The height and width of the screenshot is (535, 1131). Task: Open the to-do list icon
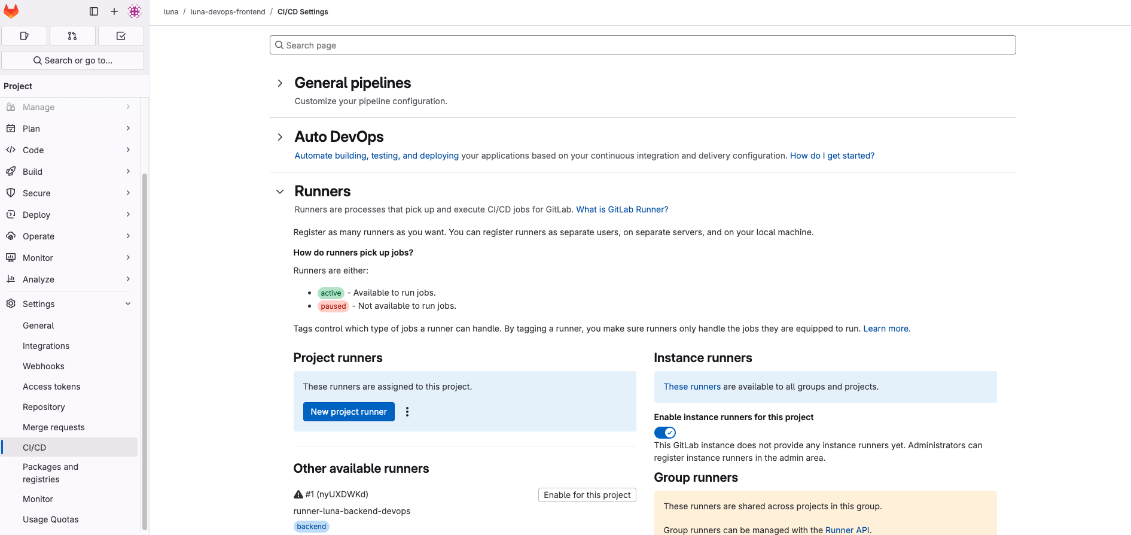click(121, 36)
